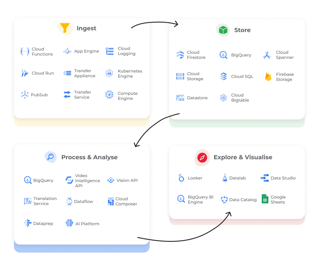Select the BigQuery icon in Store panel
317x279 pixels.
pyautogui.click(x=224, y=55)
